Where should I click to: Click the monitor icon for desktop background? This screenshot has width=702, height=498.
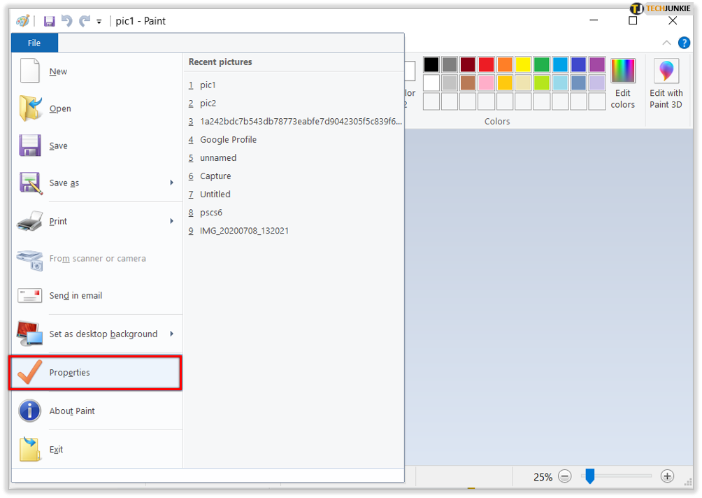29,334
